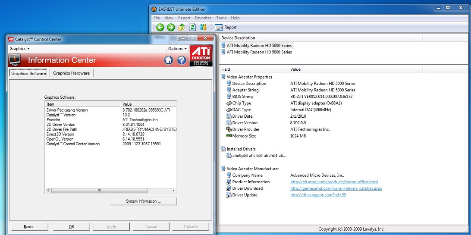Click the green Forward arrow in EVEREST toolbar
This screenshot has height=235, width=471.
click(x=171, y=27)
